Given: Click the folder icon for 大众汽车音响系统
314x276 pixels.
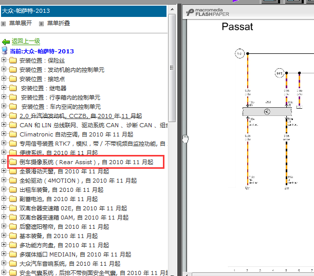Looking at the screenshot, I should point(13,263).
